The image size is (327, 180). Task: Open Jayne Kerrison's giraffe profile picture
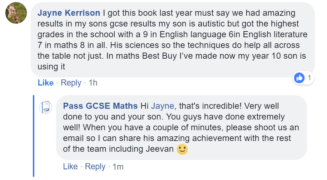coord(16,13)
